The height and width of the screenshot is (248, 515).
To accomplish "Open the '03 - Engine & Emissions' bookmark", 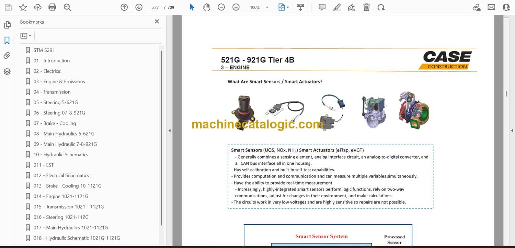I will 59,82.
